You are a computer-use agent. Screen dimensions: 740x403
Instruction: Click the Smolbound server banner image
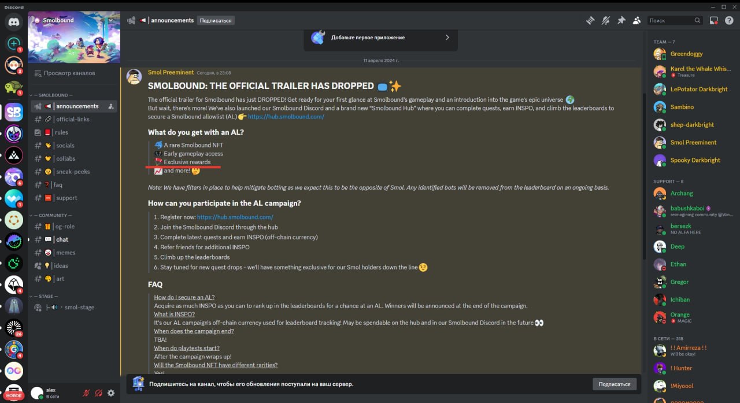tap(74, 38)
